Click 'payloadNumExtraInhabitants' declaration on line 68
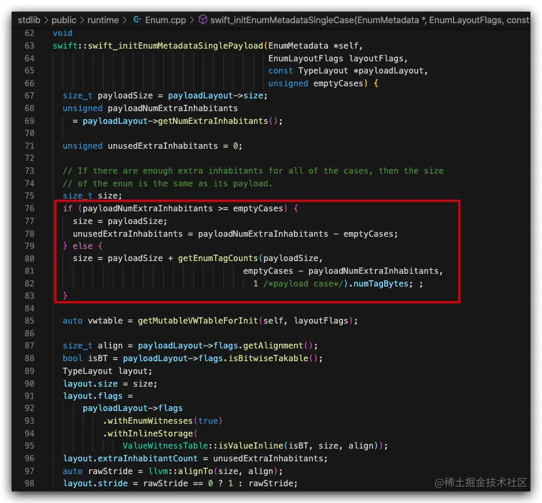The image size is (542, 503). pyautogui.click(x=172, y=108)
